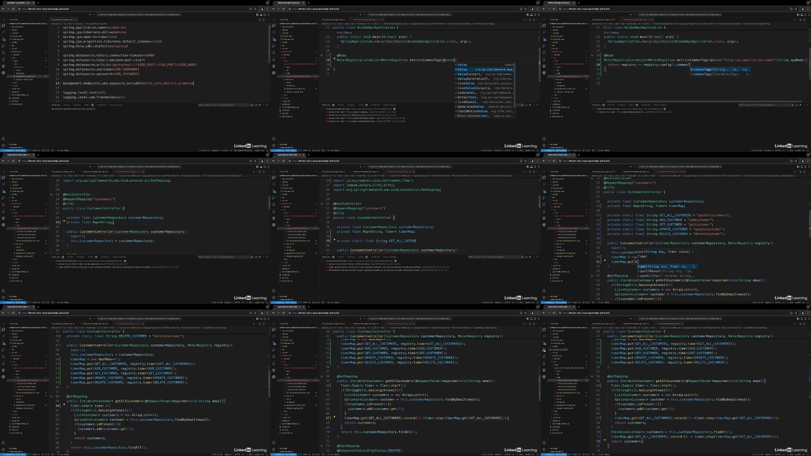Select WisdomApiApplication.java editor tab in timerMap.put frame

[635, 171]
